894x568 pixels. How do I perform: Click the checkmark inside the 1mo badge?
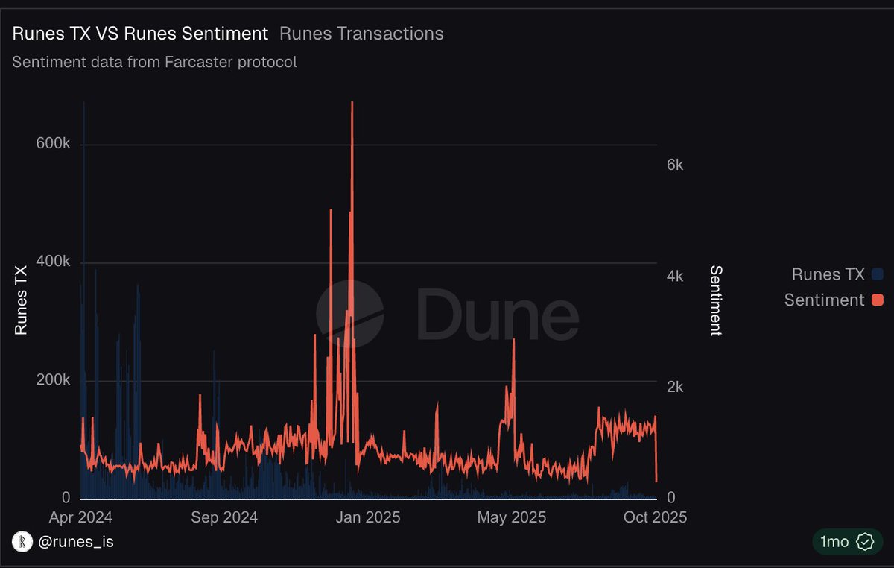(863, 542)
